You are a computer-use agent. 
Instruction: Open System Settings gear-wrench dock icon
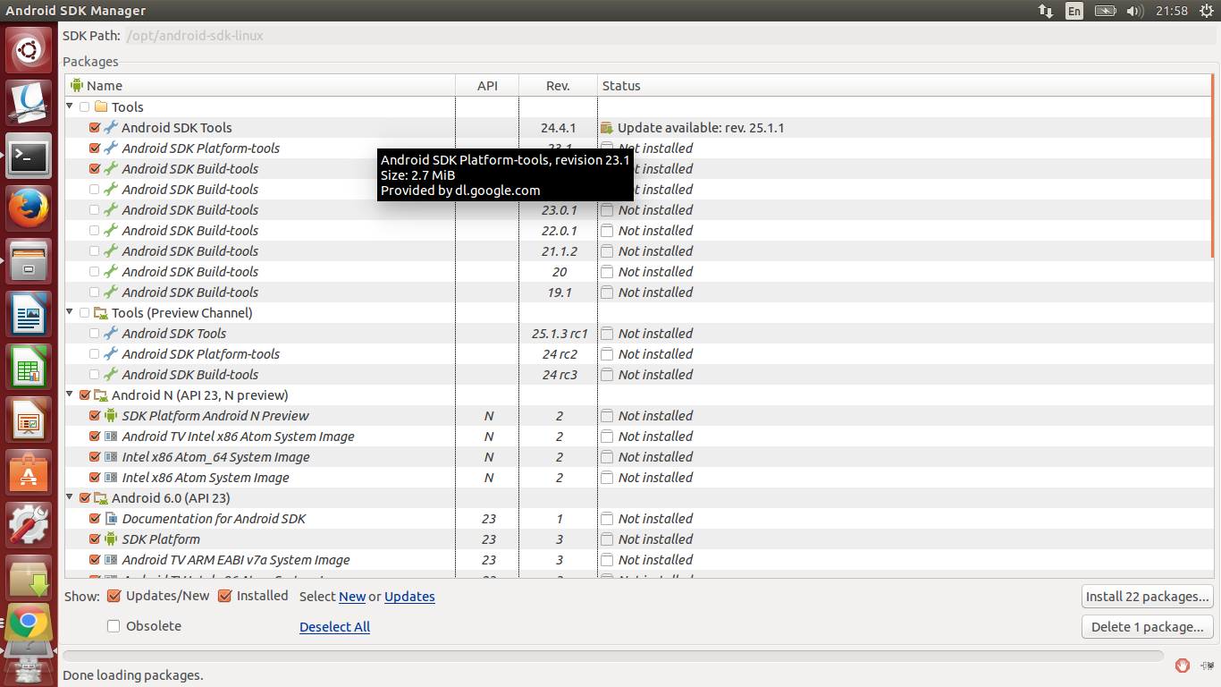[x=29, y=526]
